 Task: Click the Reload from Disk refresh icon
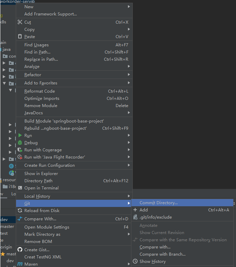point(20,211)
